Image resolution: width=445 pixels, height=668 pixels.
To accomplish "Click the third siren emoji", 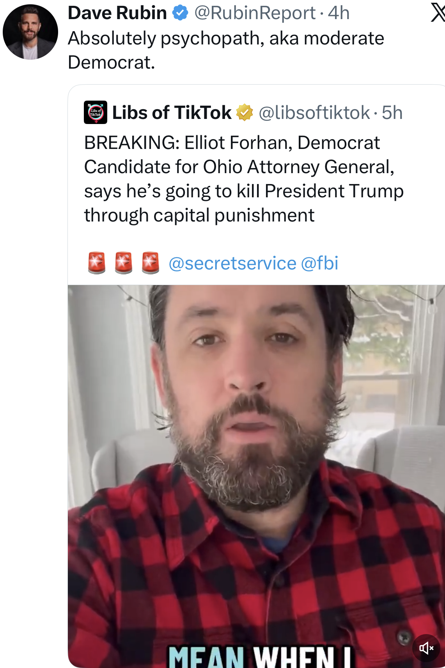I will coord(150,263).
